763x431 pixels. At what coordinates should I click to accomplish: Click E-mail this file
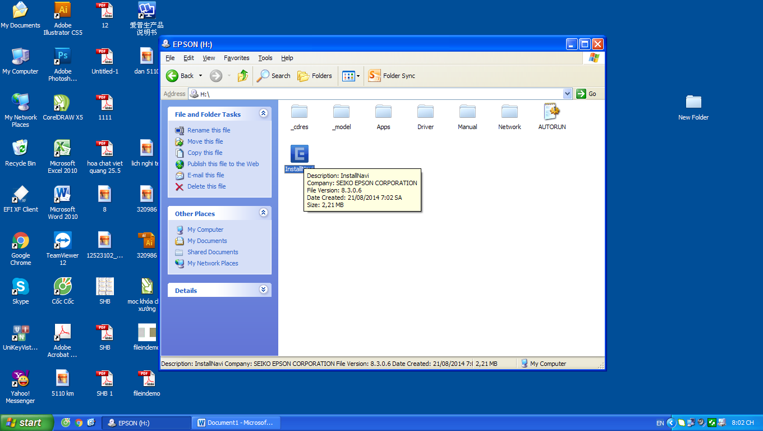(206, 175)
